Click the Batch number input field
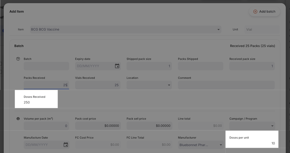 [46, 66]
